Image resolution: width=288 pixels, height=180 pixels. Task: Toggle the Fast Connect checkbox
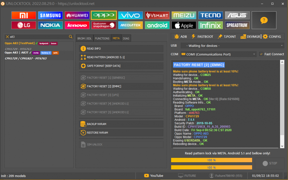(x=261, y=54)
